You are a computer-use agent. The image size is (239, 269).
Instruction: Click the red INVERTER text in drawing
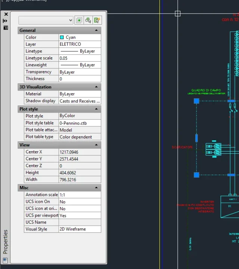(x=207, y=202)
